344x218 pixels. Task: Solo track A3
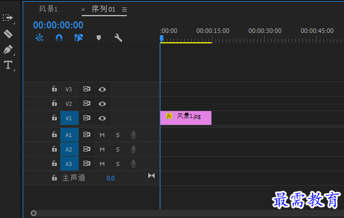pos(118,164)
